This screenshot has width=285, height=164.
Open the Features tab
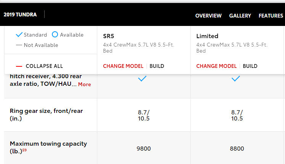click(x=271, y=16)
